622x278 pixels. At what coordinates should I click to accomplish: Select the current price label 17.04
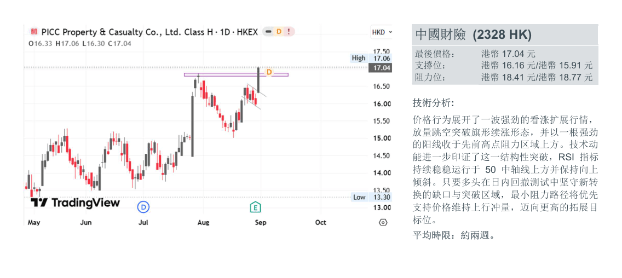pos(379,68)
